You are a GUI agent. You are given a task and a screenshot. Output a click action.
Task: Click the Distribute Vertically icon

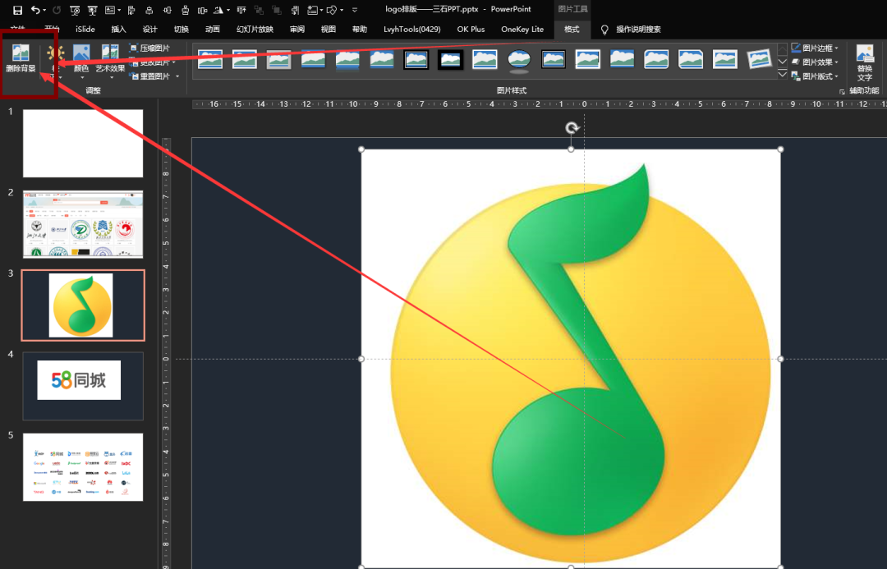click(x=185, y=10)
